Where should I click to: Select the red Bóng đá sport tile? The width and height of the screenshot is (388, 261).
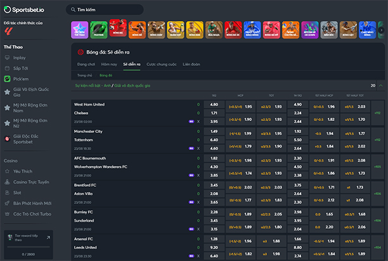click(x=118, y=28)
